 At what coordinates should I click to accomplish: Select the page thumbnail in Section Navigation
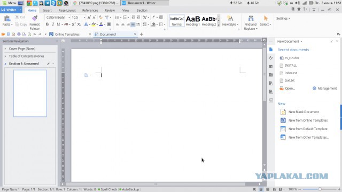click(30, 93)
